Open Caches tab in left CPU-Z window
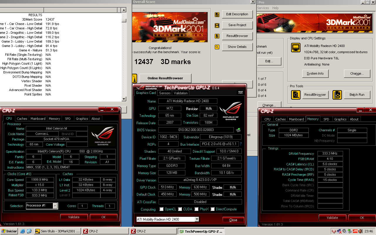Screen dimensions: 376x235 click(22, 119)
